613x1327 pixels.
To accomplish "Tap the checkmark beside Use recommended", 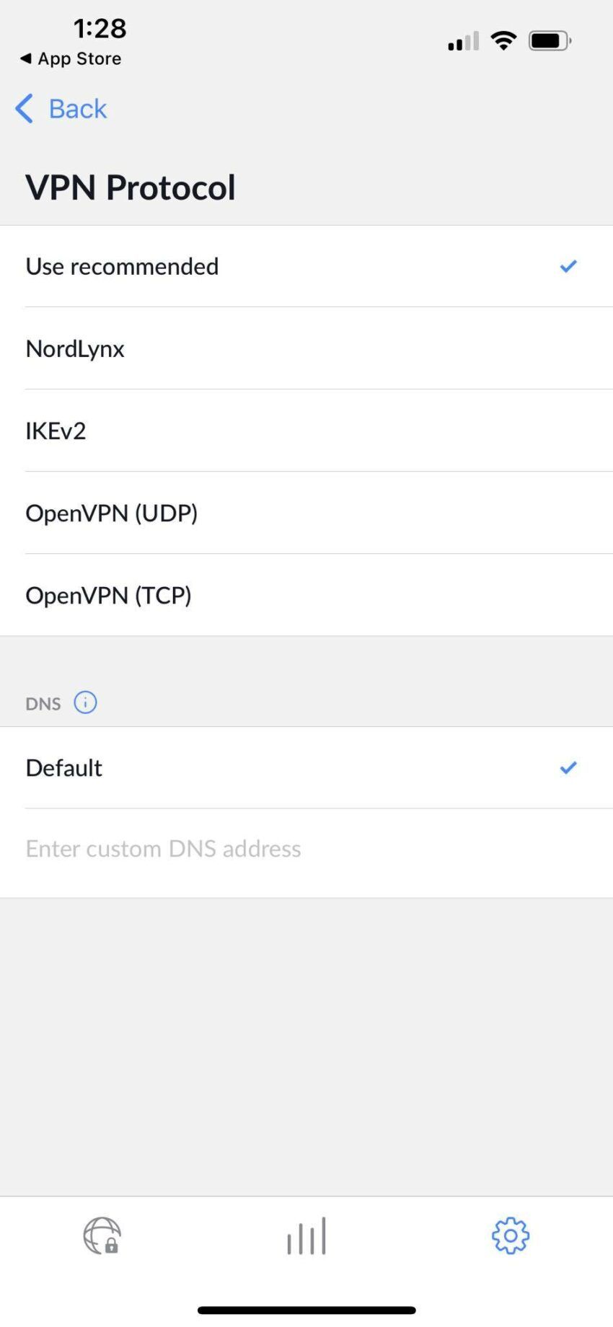I will [x=568, y=266].
